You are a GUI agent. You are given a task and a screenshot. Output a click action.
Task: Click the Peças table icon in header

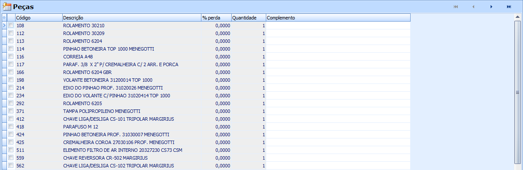(6, 6)
